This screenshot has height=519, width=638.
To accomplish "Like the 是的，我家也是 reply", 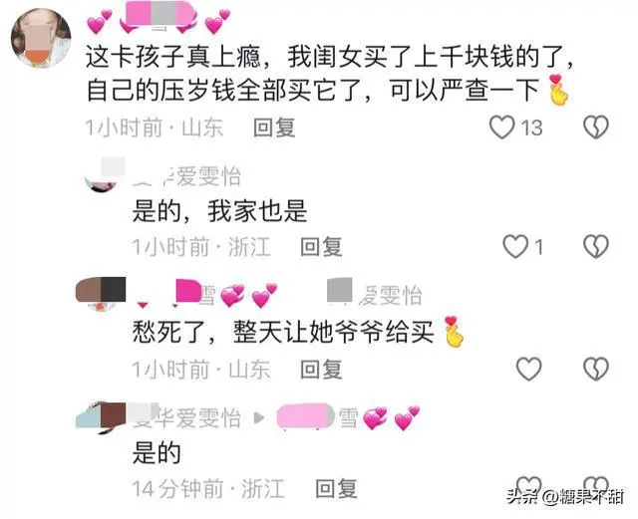I will click(515, 246).
